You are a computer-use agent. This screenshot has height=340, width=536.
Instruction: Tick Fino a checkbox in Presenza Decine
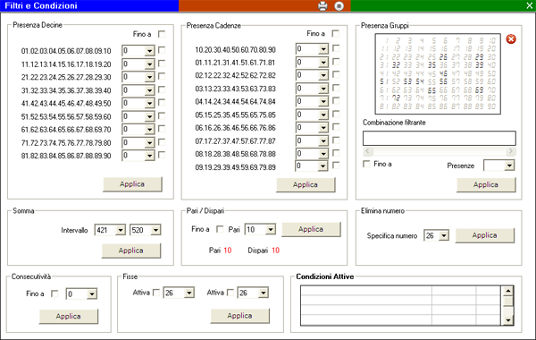tap(162, 34)
